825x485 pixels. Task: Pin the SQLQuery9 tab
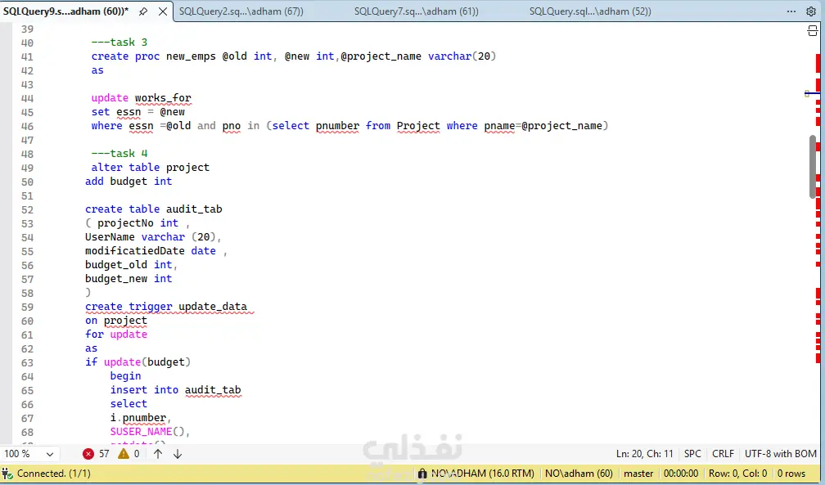pos(143,11)
